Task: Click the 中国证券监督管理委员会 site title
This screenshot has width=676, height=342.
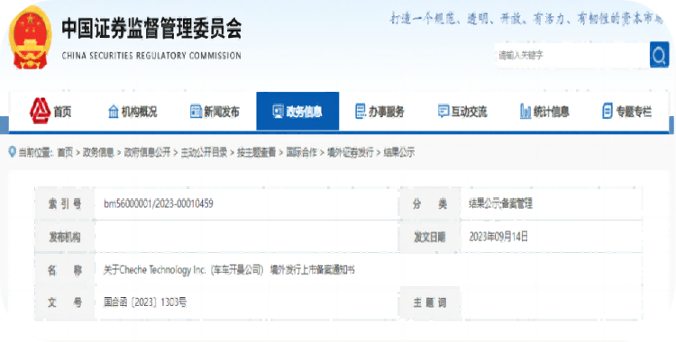Action: (x=151, y=29)
